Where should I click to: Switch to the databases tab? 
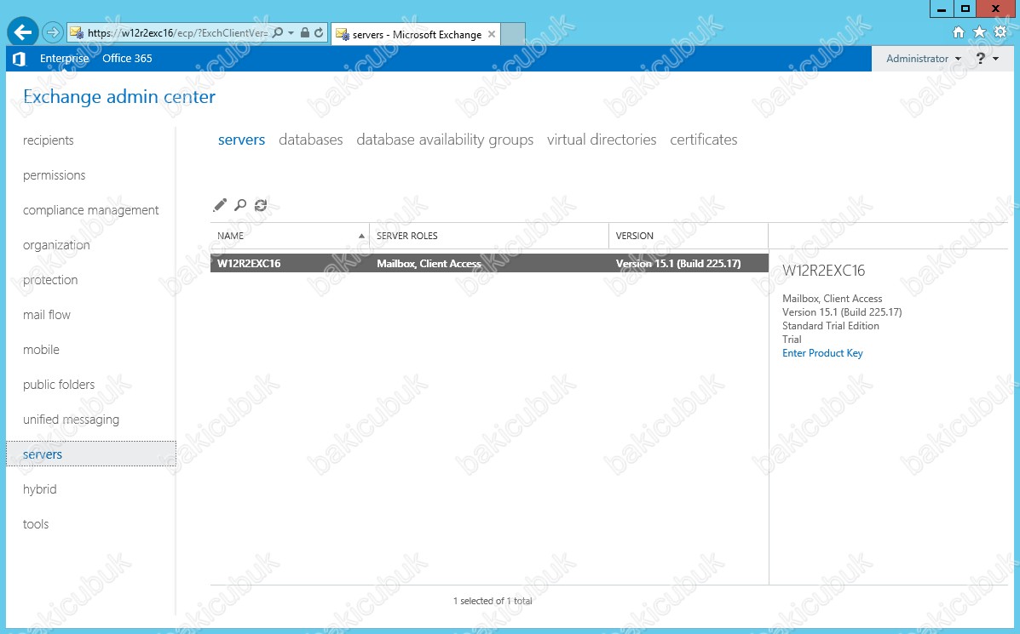[x=310, y=140]
